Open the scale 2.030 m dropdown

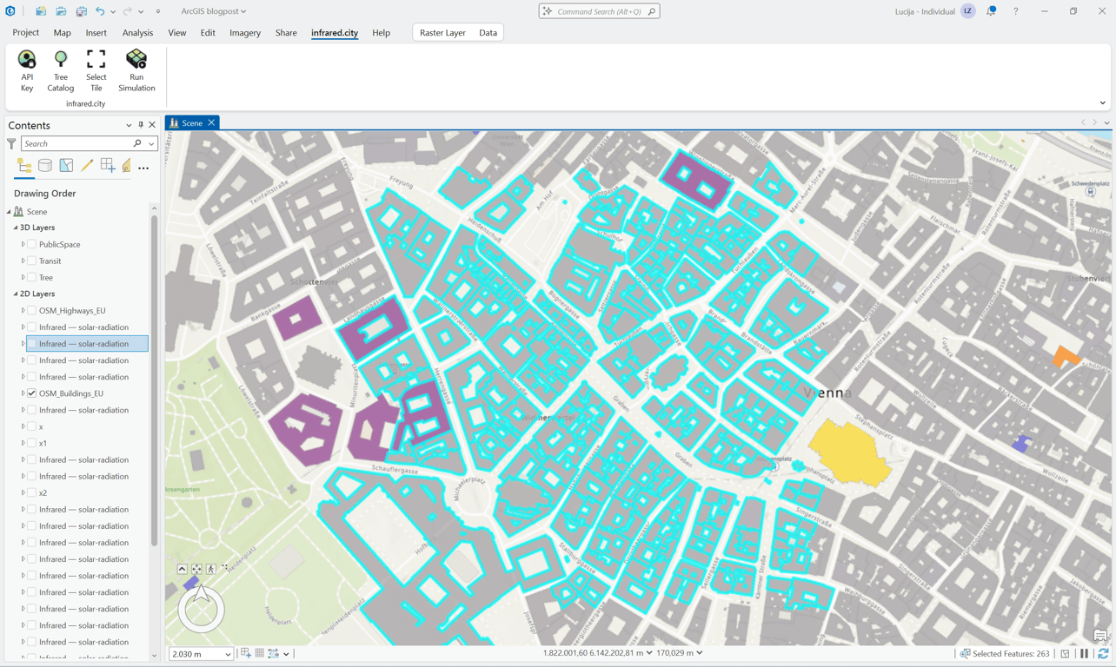(x=228, y=654)
